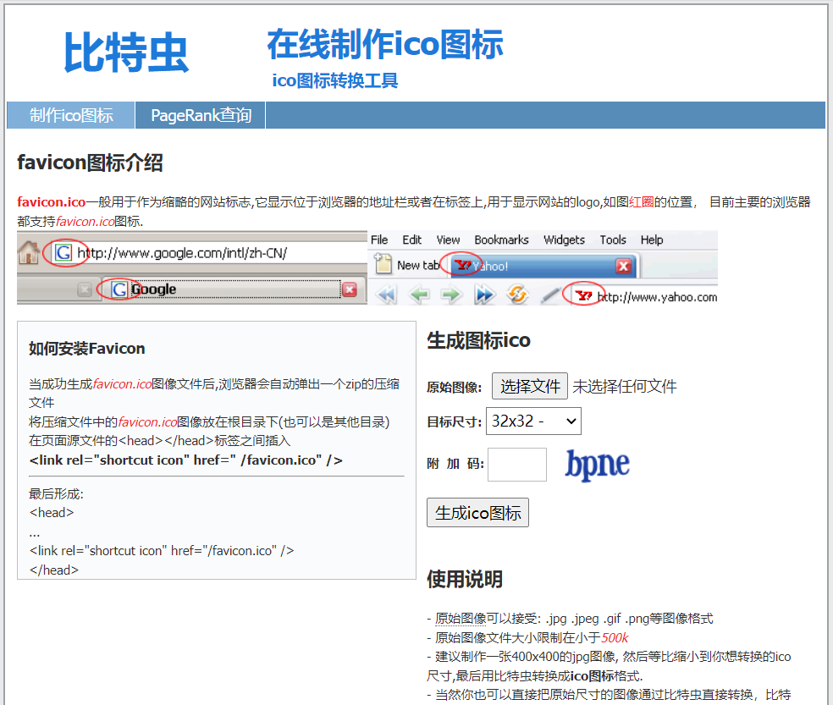Open the 目标尺寸 size dropdown showing 32x32
This screenshot has height=705, width=833.
point(533,421)
